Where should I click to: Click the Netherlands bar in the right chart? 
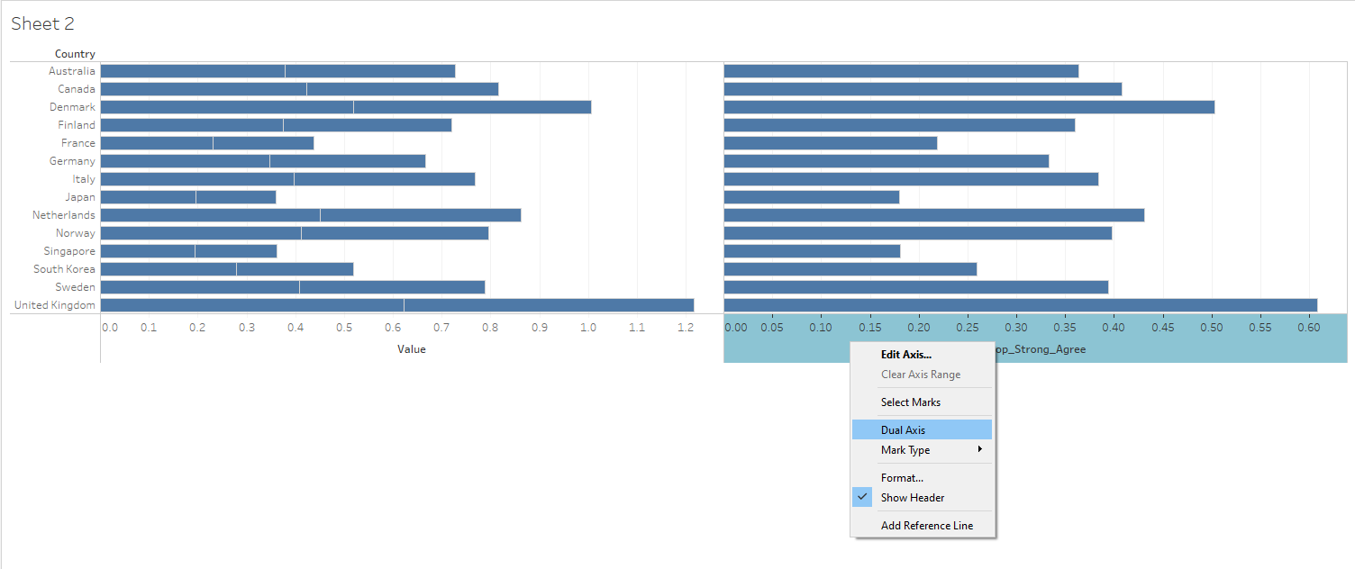[933, 215]
